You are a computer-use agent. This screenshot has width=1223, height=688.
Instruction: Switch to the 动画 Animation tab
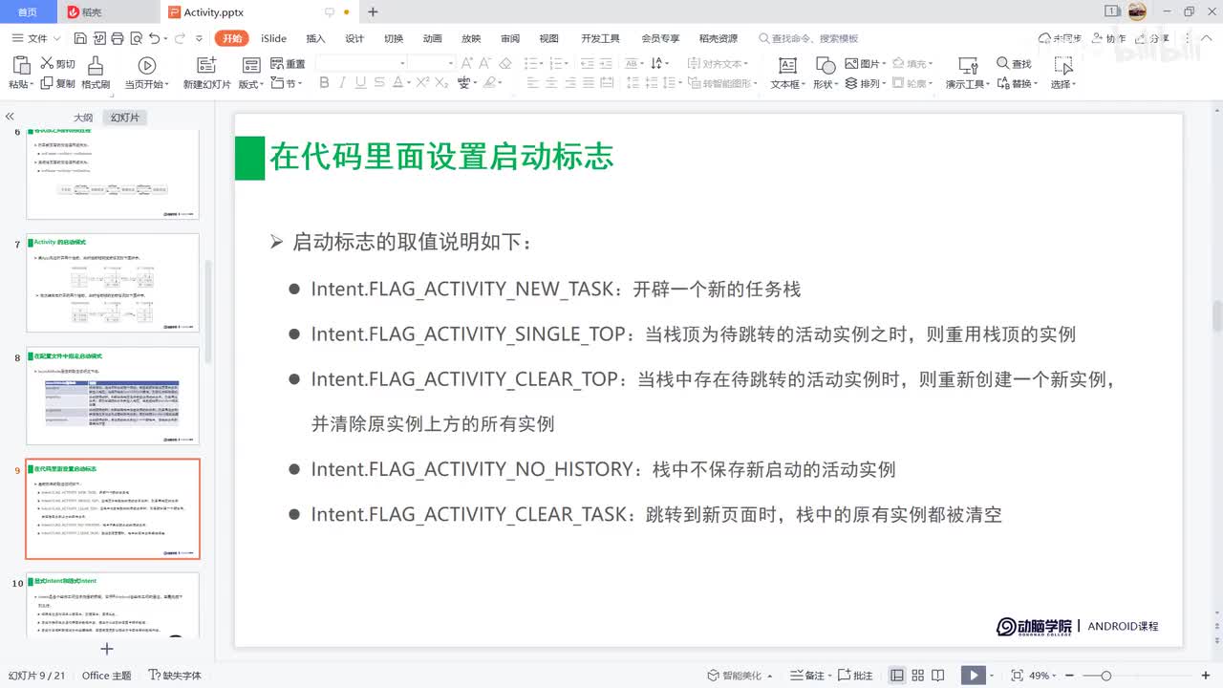[x=432, y=38]
